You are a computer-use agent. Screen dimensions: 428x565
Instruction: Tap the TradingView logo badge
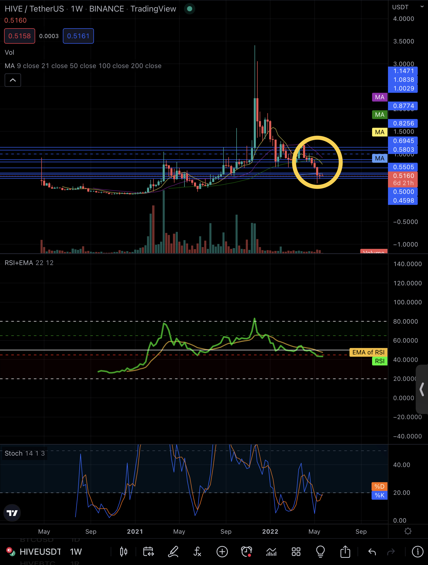pos(12,513)
